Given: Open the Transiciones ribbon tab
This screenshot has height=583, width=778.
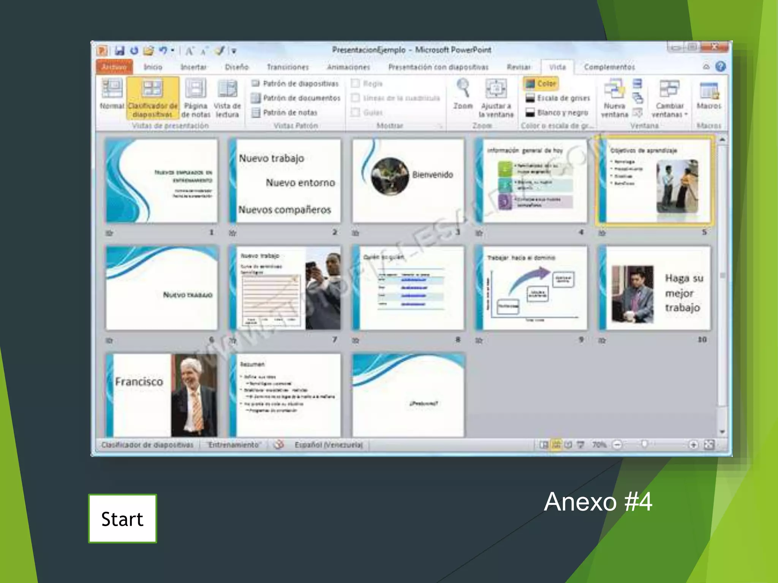Looking at the screenshot, I should click(288, 67).
